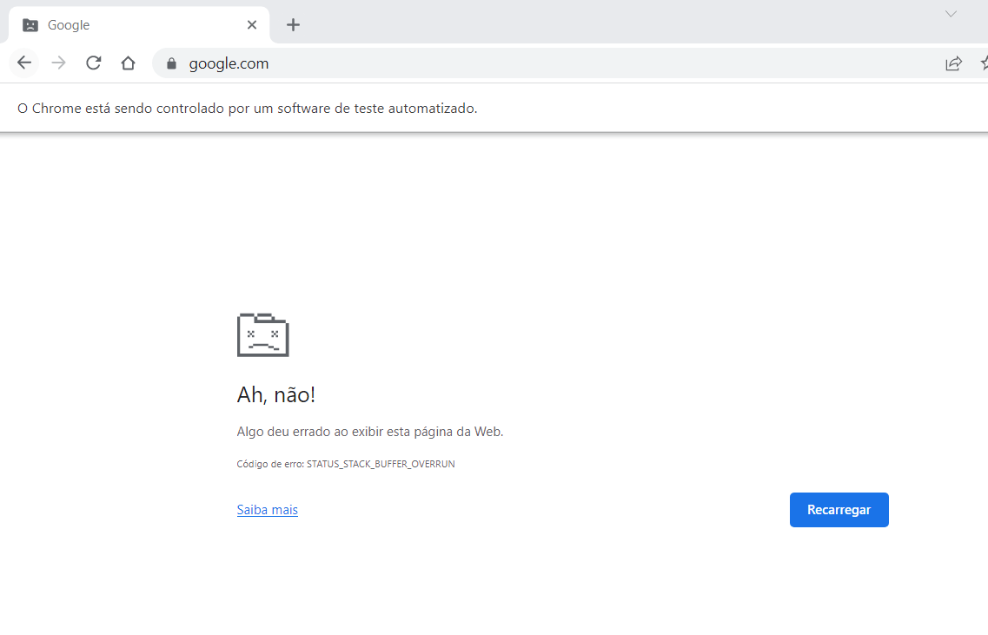The width and height of the screenshot is (988, 635).
Task: Click the forward navigation arrow icon
Action: [x=58, y=63]
